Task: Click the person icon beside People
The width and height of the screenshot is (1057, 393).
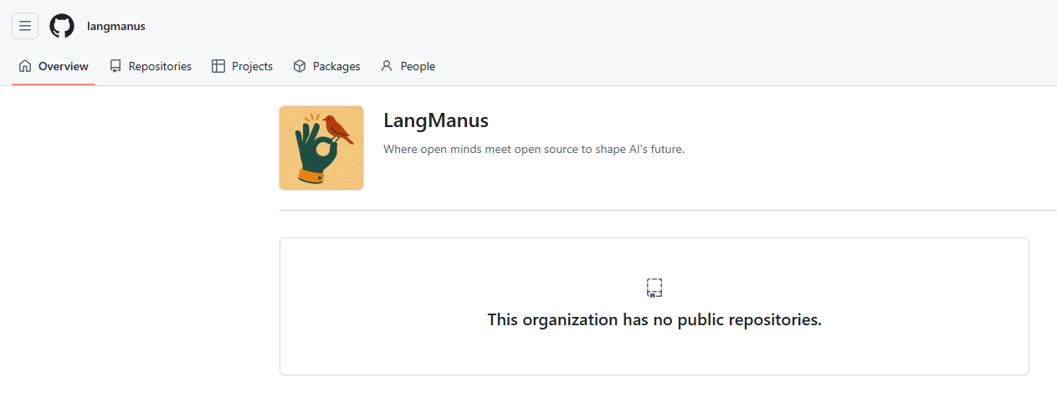Action: (x=387, y=66)
